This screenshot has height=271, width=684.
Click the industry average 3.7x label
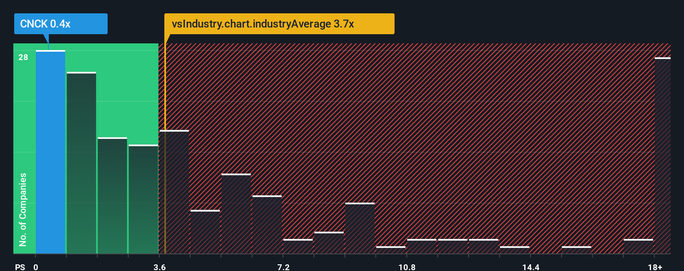(x=279, y=24)
